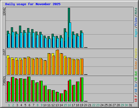
Task: Click day 12 on the x-axis
Action: [53, 105]
